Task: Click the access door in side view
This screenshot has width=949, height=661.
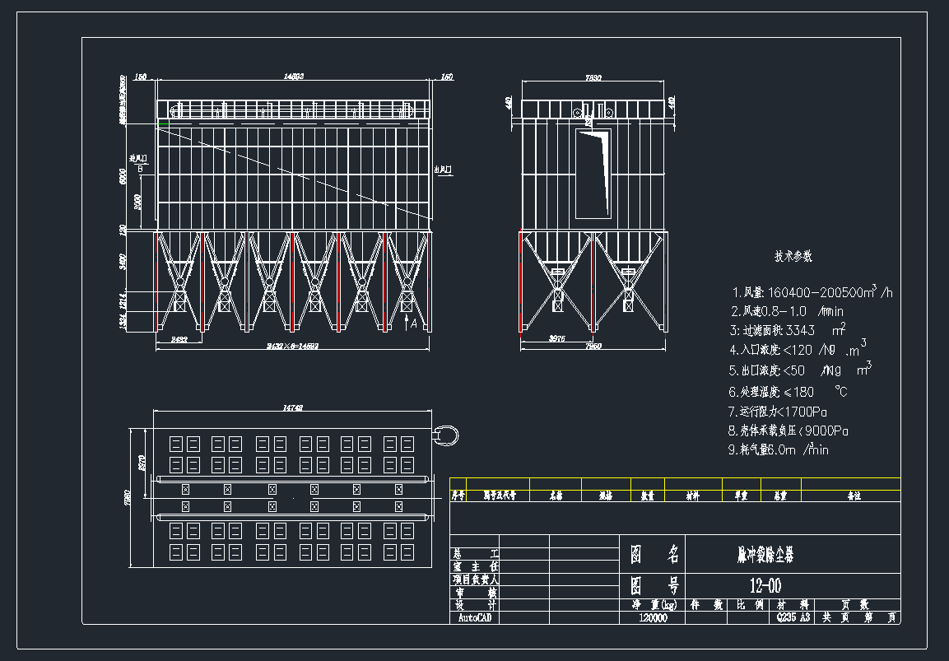Action: pyautogui.click(x=593, y=173)
